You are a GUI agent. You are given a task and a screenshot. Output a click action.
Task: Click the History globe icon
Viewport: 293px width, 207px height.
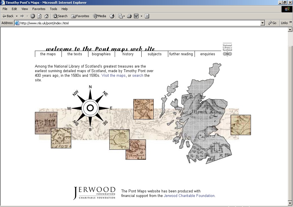point(112,16)
